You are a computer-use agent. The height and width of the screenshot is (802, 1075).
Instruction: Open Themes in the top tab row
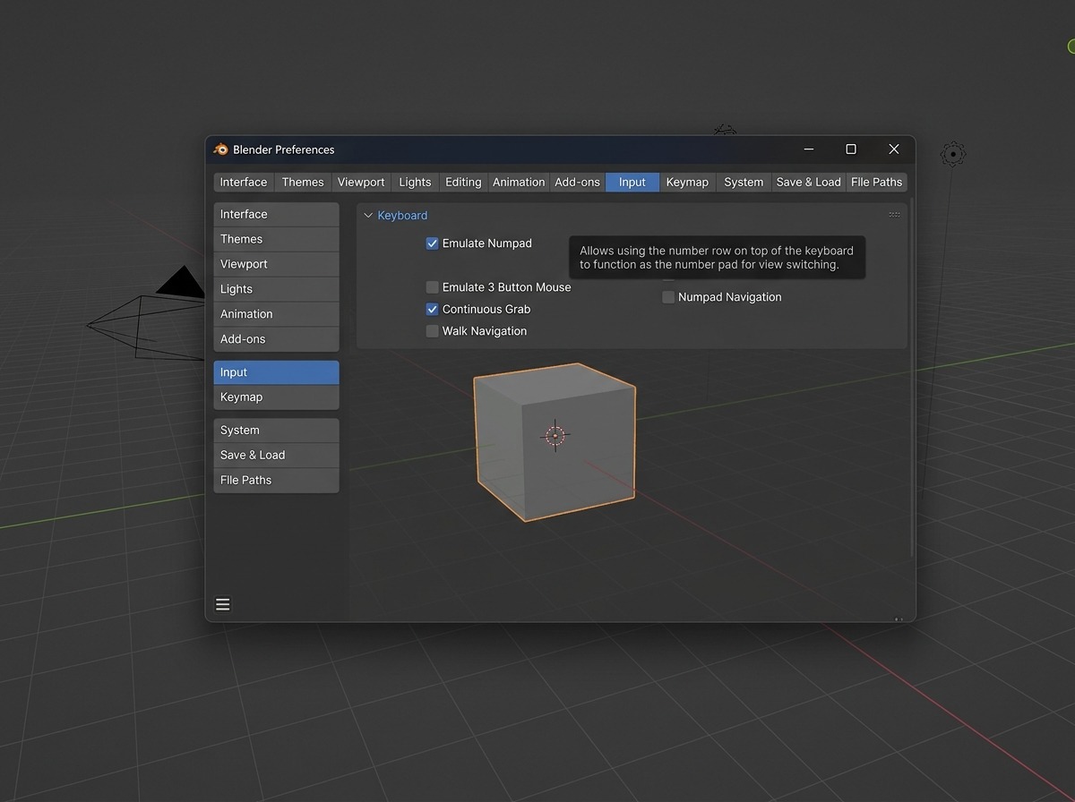pos(303,182)
